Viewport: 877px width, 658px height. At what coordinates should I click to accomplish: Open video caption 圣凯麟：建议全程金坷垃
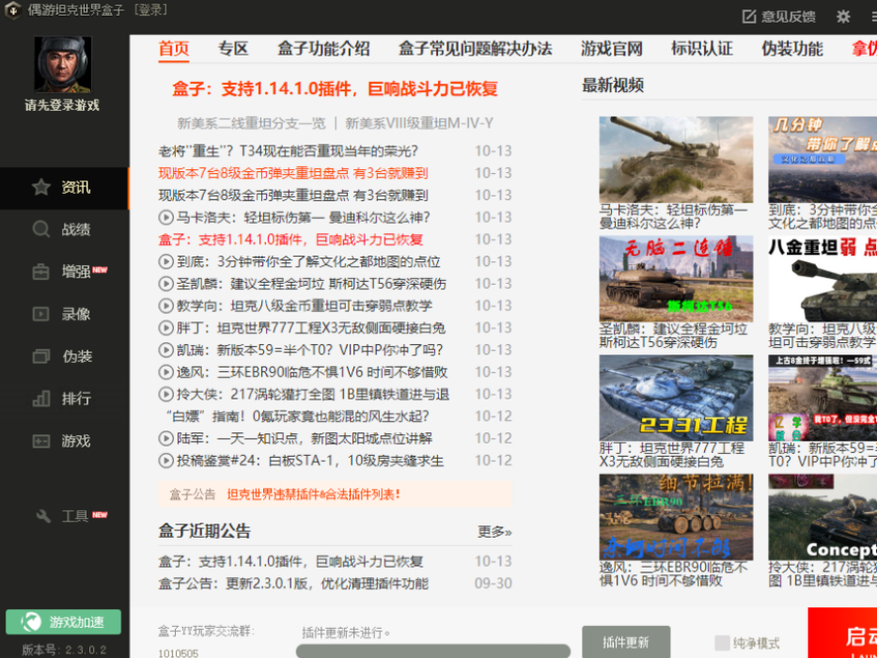(x=673, y=335)
